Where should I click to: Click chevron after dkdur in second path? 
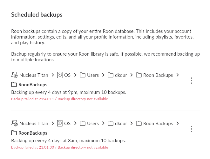point(132,123)
